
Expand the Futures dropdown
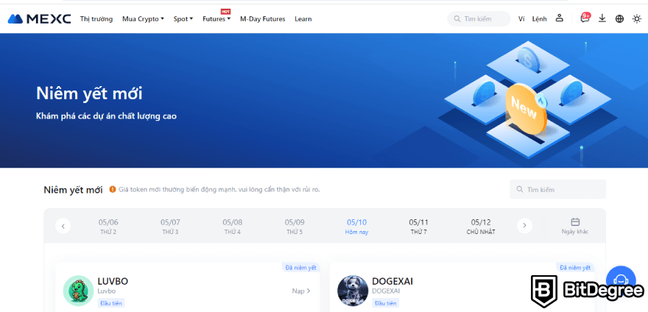click(216, 18)
